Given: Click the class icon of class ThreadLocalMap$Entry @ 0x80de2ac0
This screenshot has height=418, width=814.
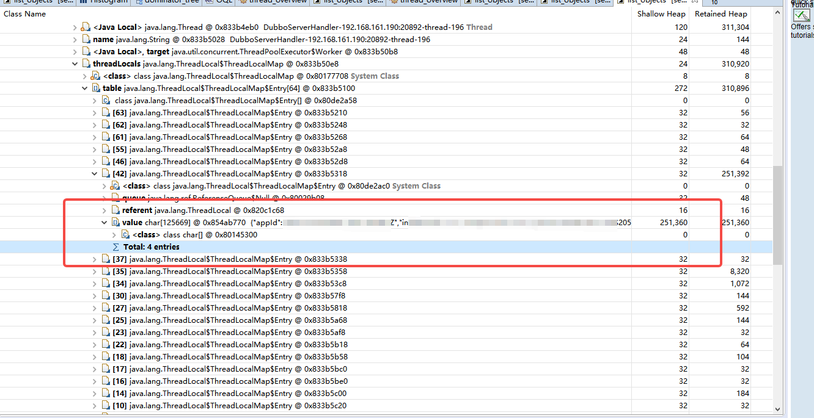Looking at the screenshot, I should click(115, 186).
